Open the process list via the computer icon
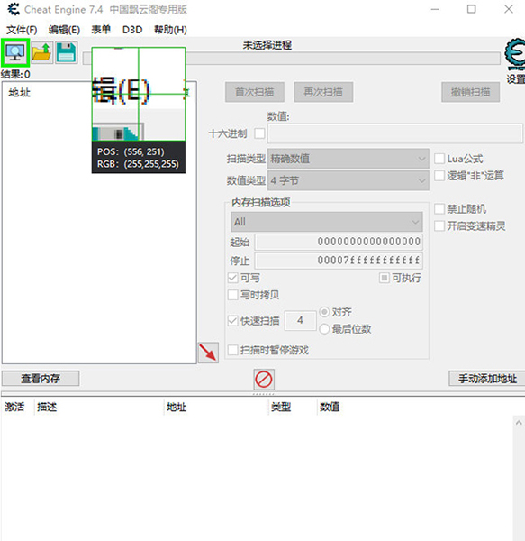Viewport: 525px width, 541px height. pos(15,53)
